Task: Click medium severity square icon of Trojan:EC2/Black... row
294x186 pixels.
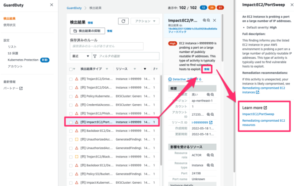Action: click(77, 157)
